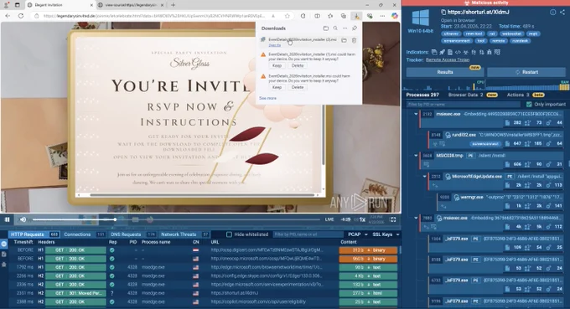Click the video timeline progress handle
Screen dimensions: 570x309
[115, 219]
